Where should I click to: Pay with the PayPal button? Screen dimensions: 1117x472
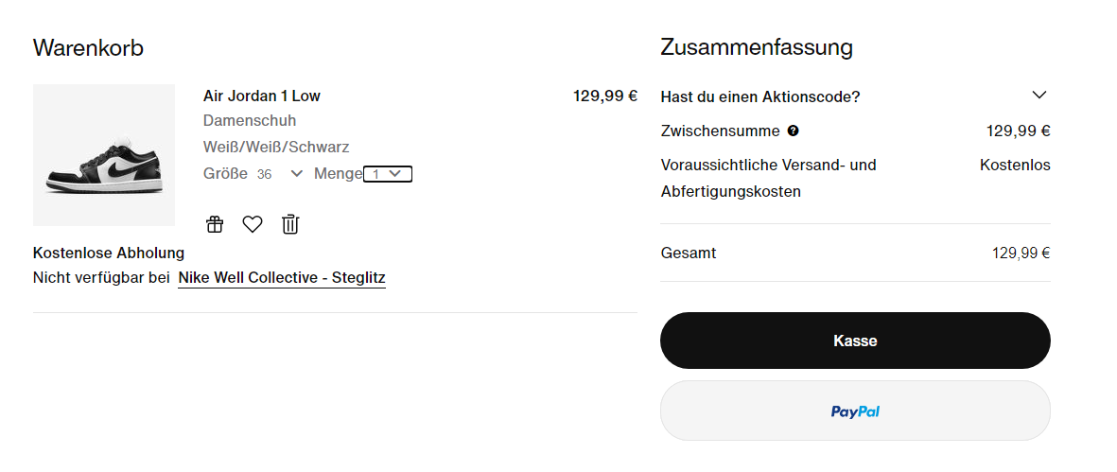coord(855,411)
